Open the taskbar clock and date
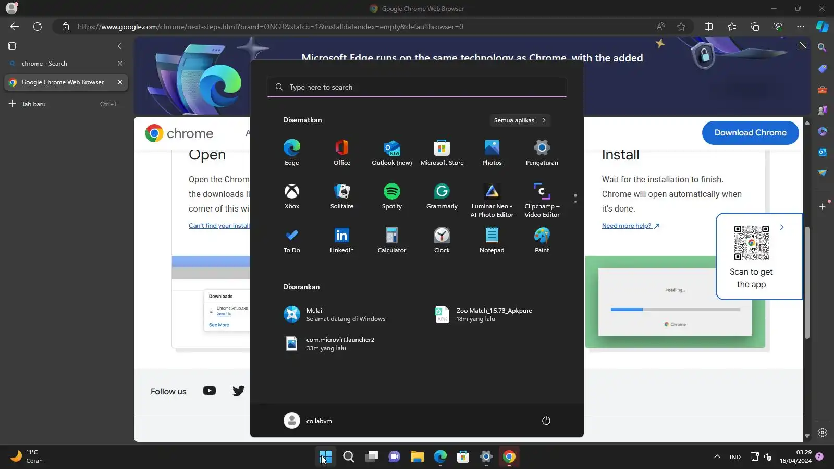This screenshot has width=834, height=469. tap(795, 456)
